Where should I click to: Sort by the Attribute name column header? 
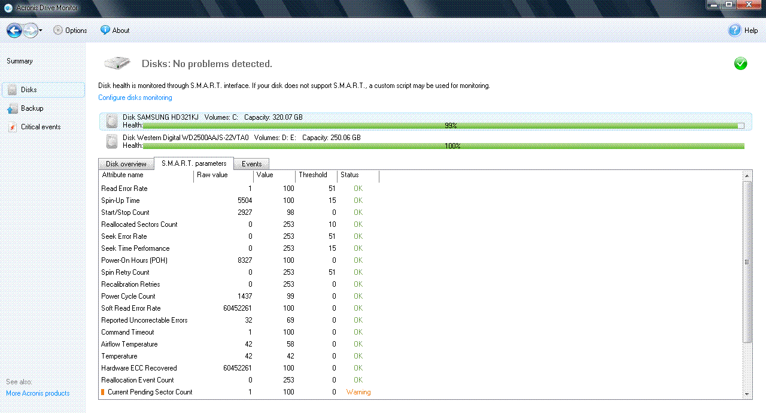(x=146, y=175)
